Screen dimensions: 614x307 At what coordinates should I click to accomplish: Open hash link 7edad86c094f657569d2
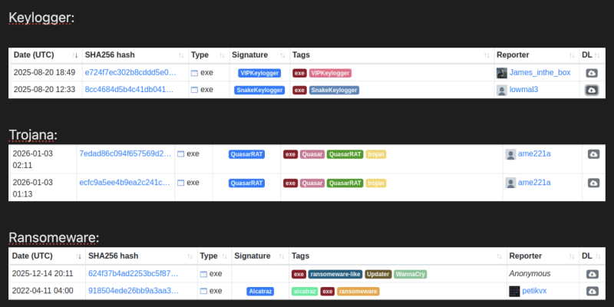pyautogui.click(x=125, y=154)
